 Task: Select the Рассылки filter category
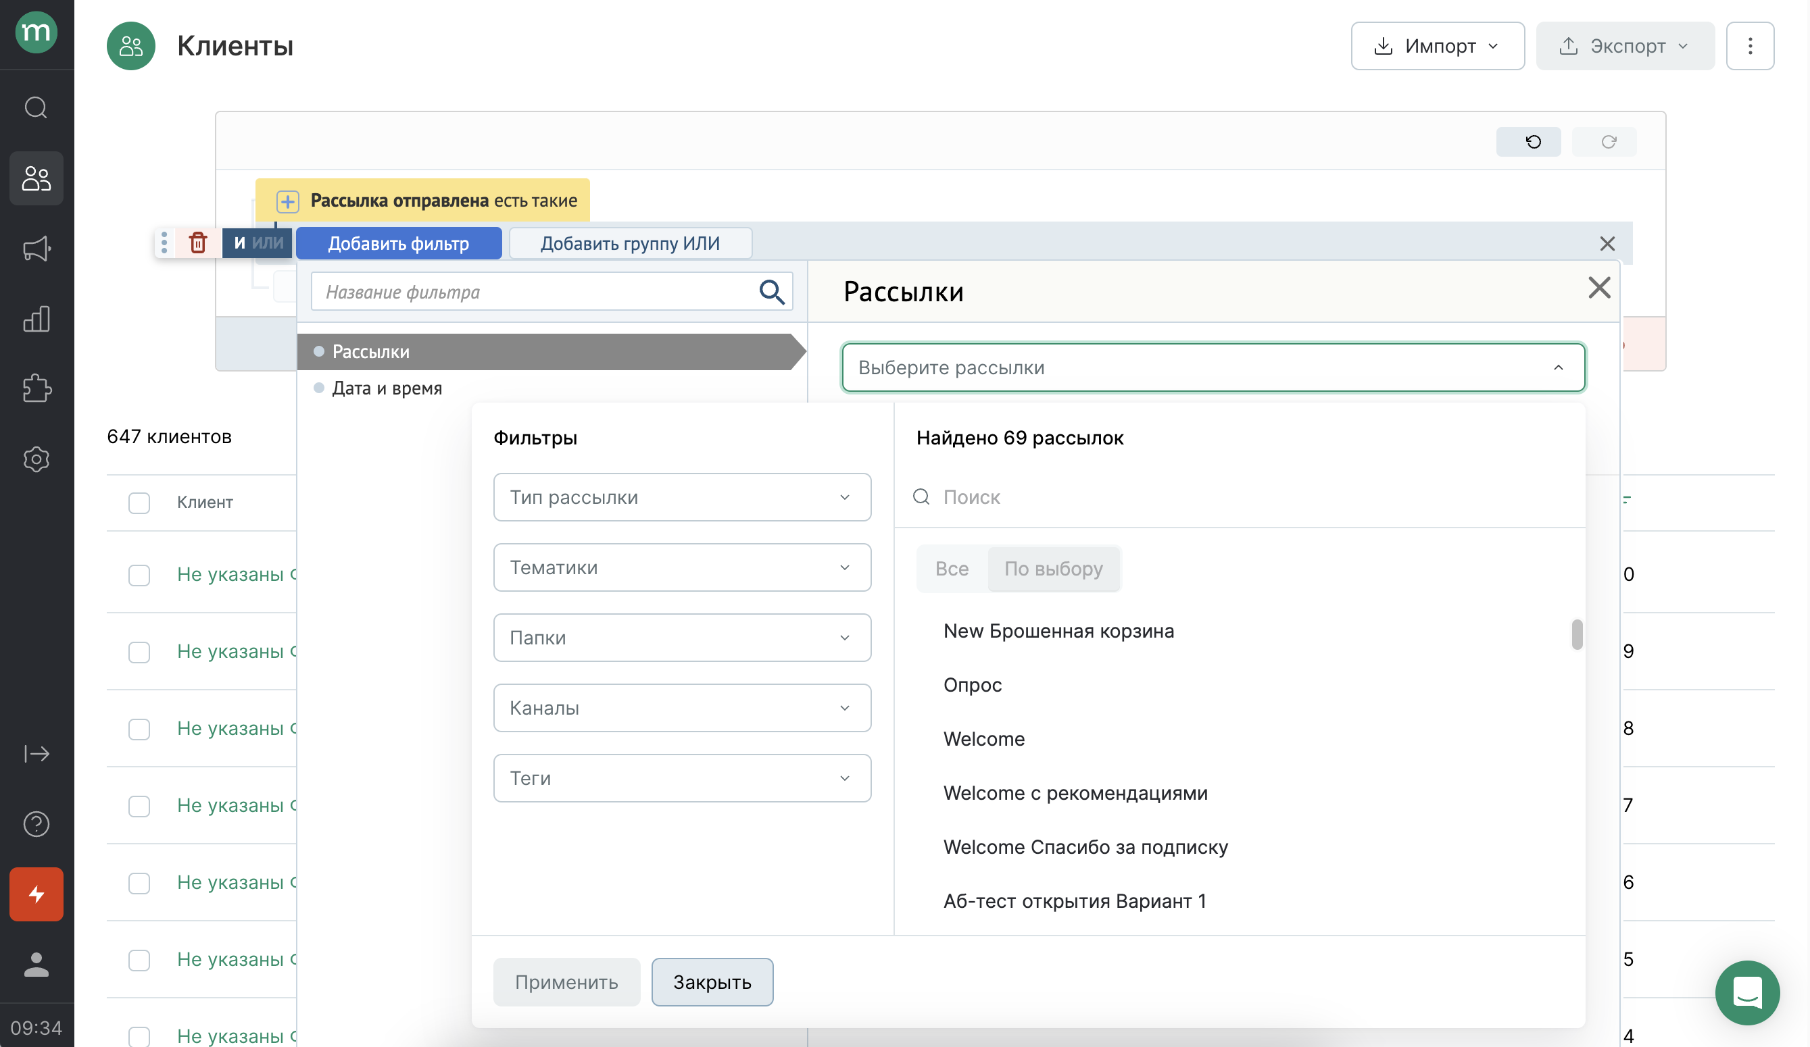coord(552,352)
